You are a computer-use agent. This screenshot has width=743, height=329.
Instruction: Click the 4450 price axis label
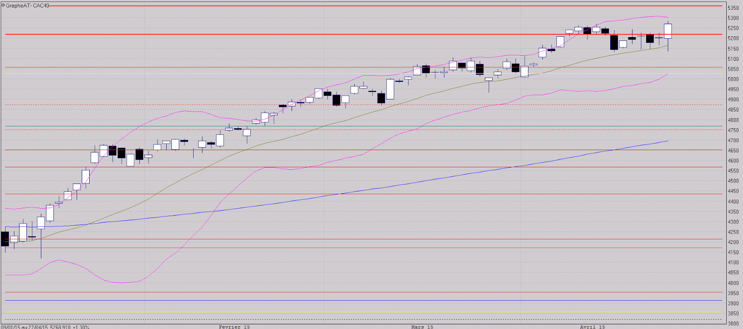click(733, 191)
